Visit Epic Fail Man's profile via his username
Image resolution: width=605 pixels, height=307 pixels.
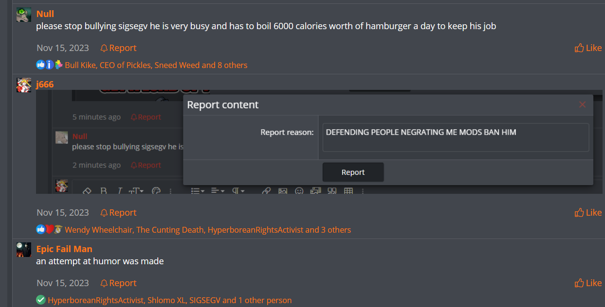[x=64, y=249]
